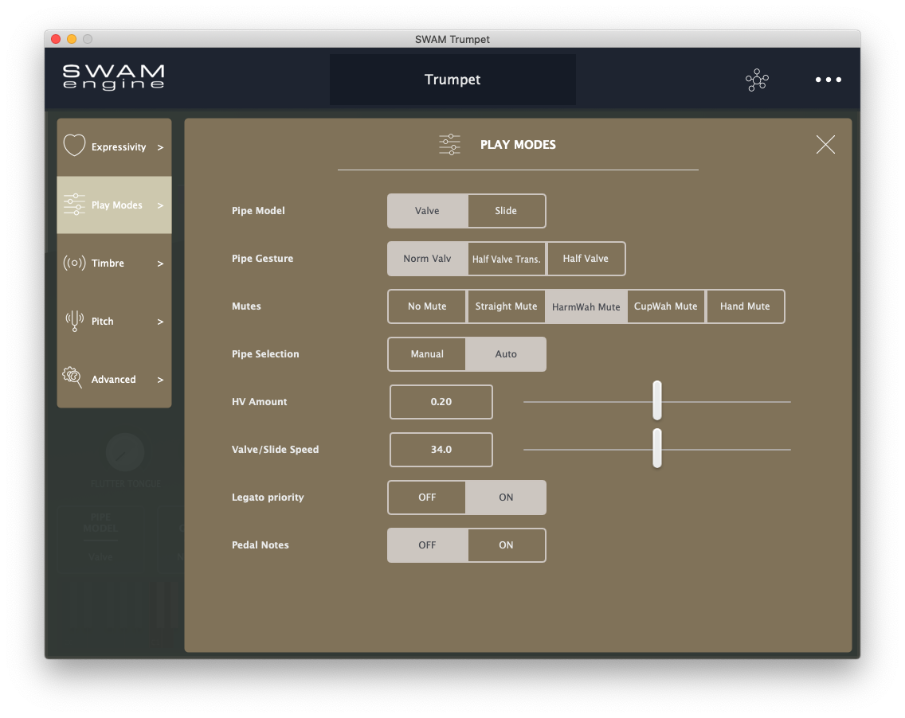Choose Half Valve Trans. gesture

[x=506, y=259]
